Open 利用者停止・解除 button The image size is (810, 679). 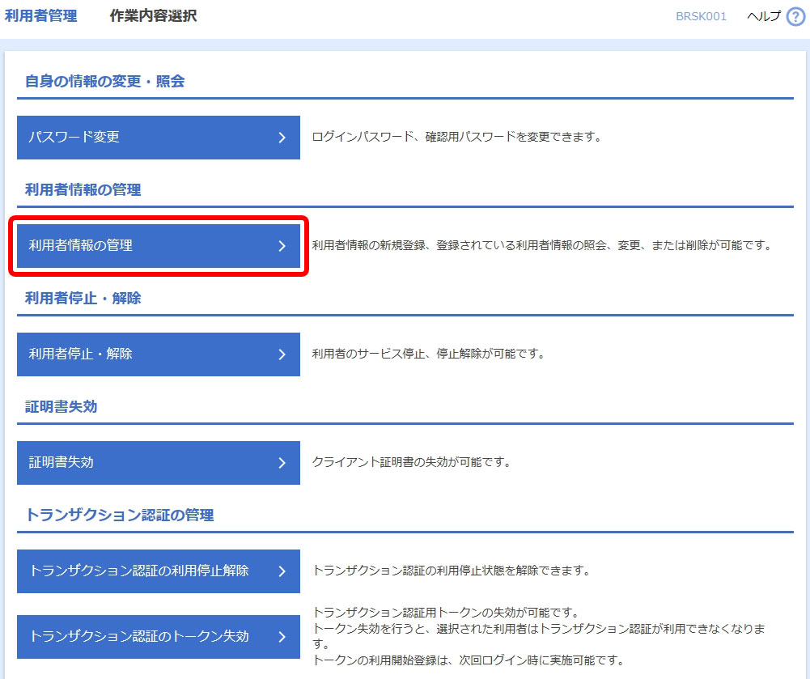(159, 354)
